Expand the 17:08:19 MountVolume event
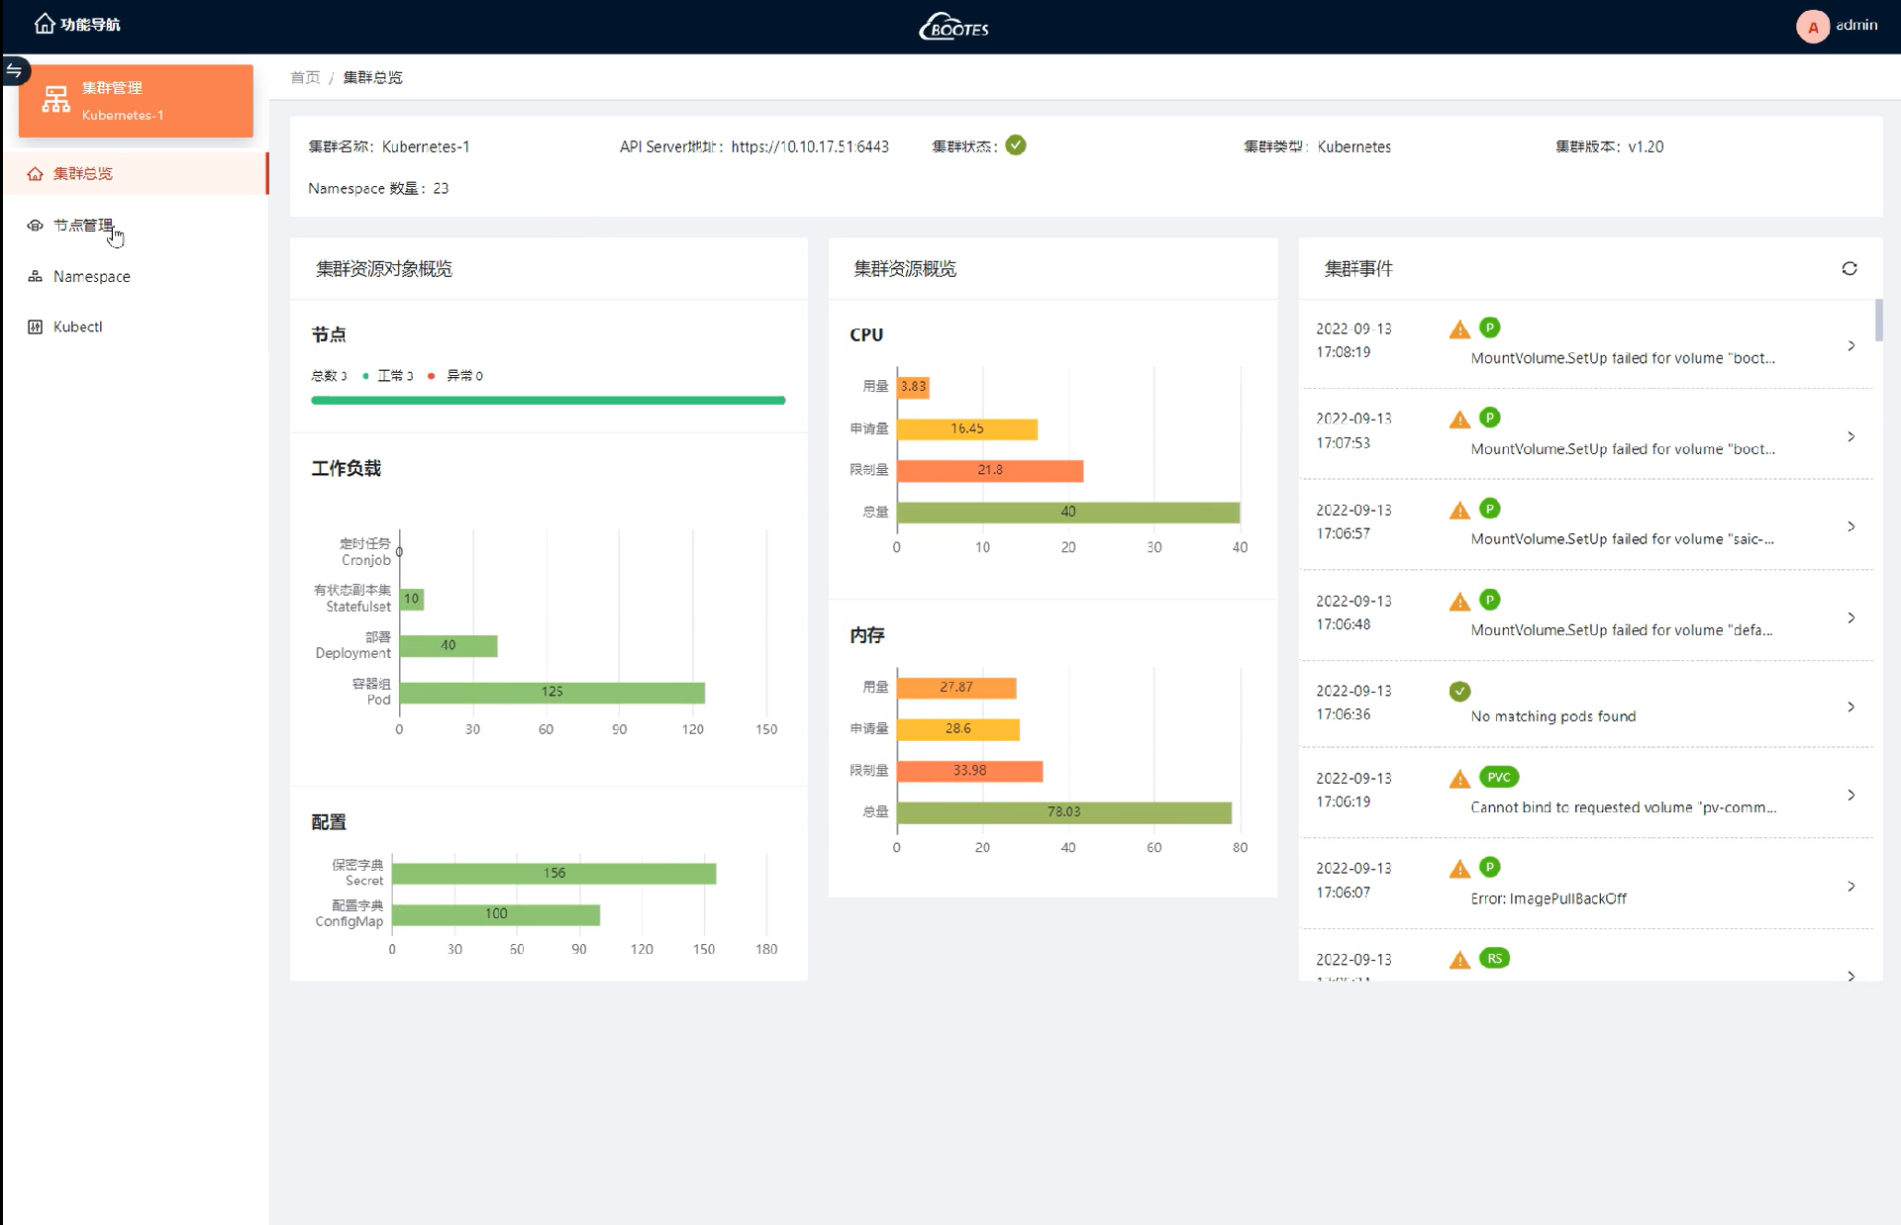 1851,345
